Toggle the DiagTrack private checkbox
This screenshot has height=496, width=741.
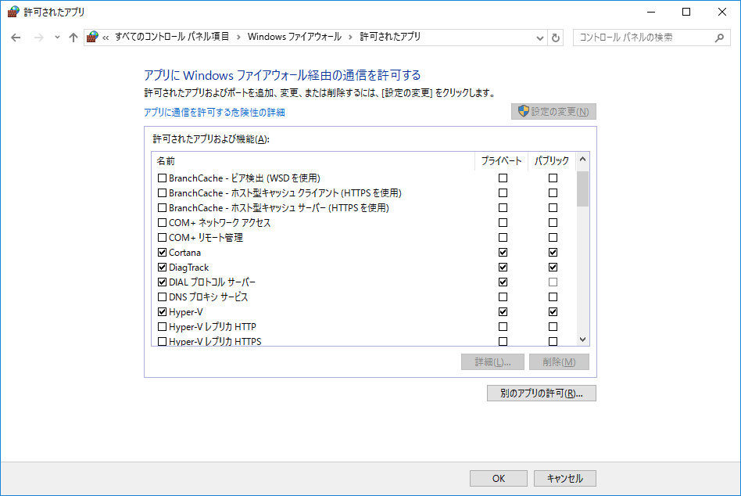tap(503, 267)
